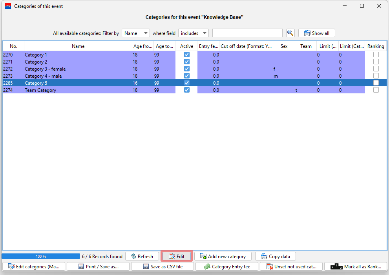
Task: Enable Ranking checkbox for Category 2
Action: tap(376, 62)
